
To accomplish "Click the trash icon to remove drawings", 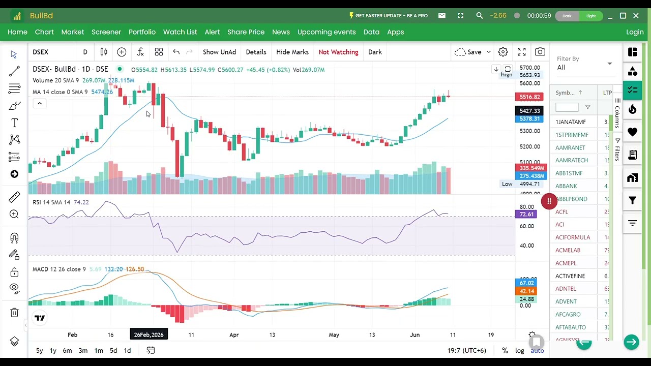I will pos(14,313).
